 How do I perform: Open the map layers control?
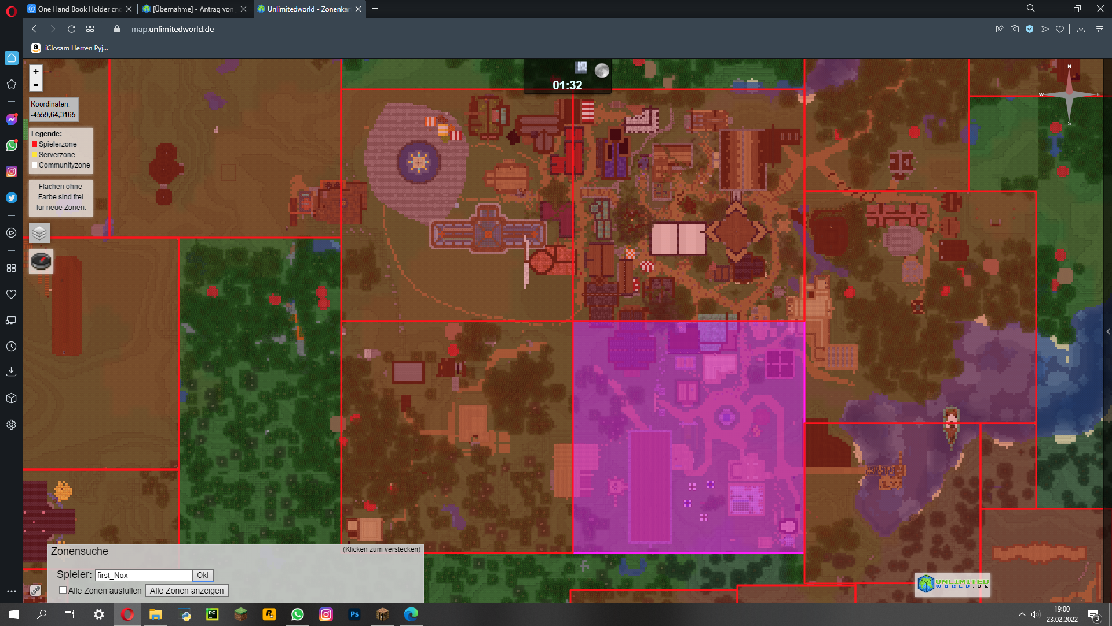tap(39, 233)
